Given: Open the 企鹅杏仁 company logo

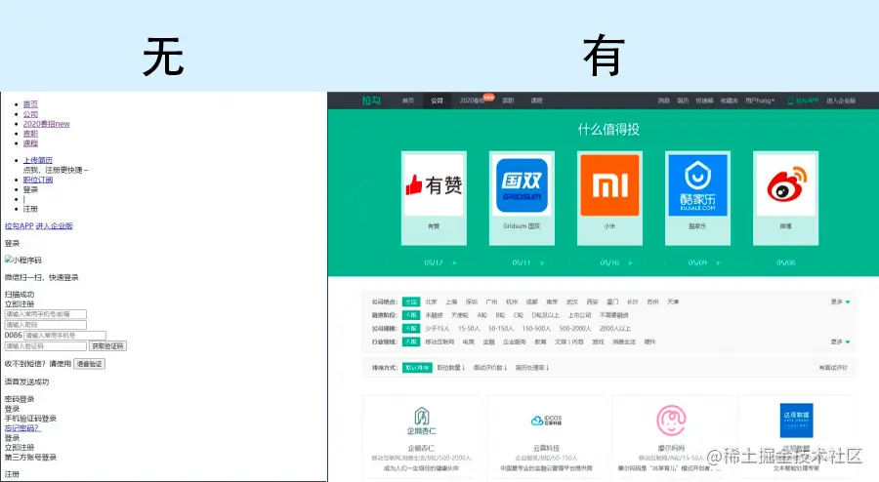Looking at the screenshot, I should tap(422, 421).
